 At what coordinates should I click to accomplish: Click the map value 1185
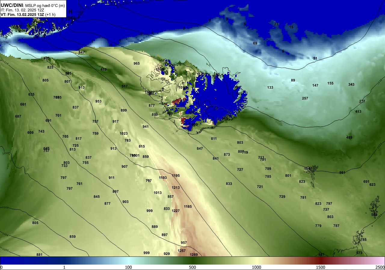[x=188, y=207]
